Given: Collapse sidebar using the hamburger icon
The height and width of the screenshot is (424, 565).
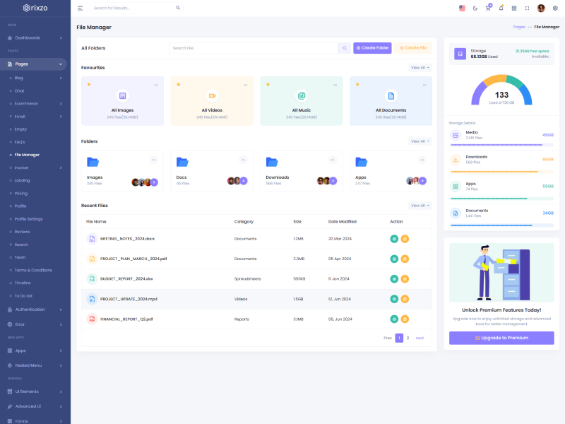Looking at the screenshot, I should pos(80,8).
